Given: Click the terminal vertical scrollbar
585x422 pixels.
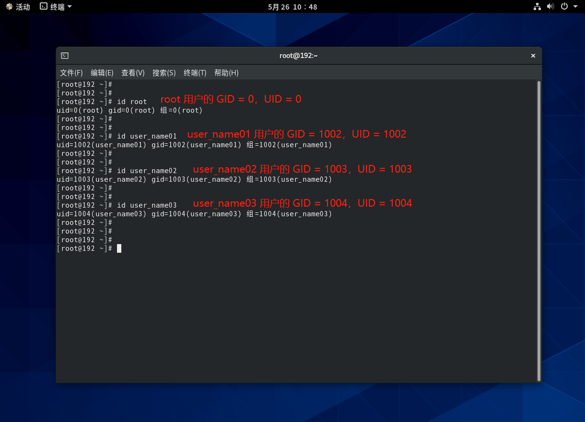Looking at the screenshot, I should pos(539,230).
